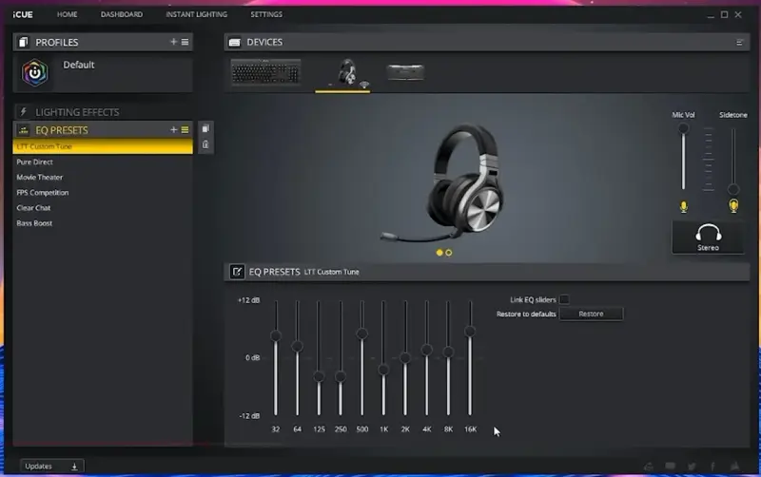This screenshot has height=477, width=761.
Task: Toggle the Stereo audio mode button
Action: 708,238
